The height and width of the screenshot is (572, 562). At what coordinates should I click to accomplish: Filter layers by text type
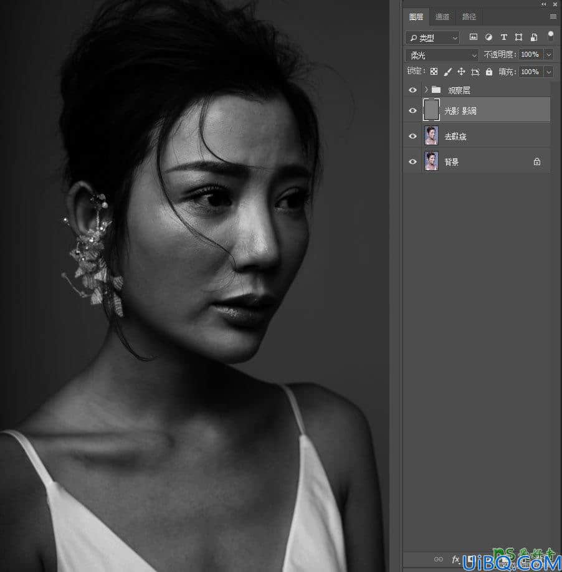(503, 37)
